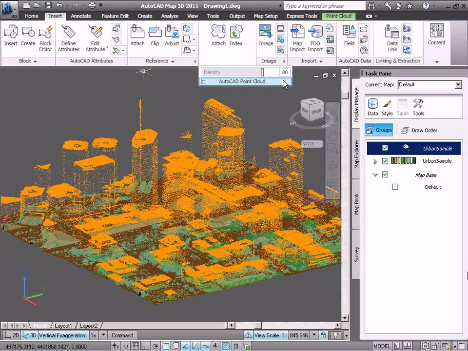The height and width of the screenshot is (351, 468).
Task: Click the Draw Order button
Action: click(x=419, y=131)
